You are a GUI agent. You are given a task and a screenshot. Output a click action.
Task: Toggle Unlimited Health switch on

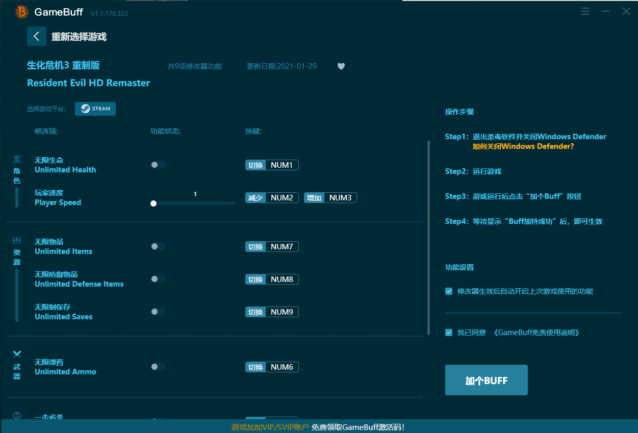coord(158,165)
